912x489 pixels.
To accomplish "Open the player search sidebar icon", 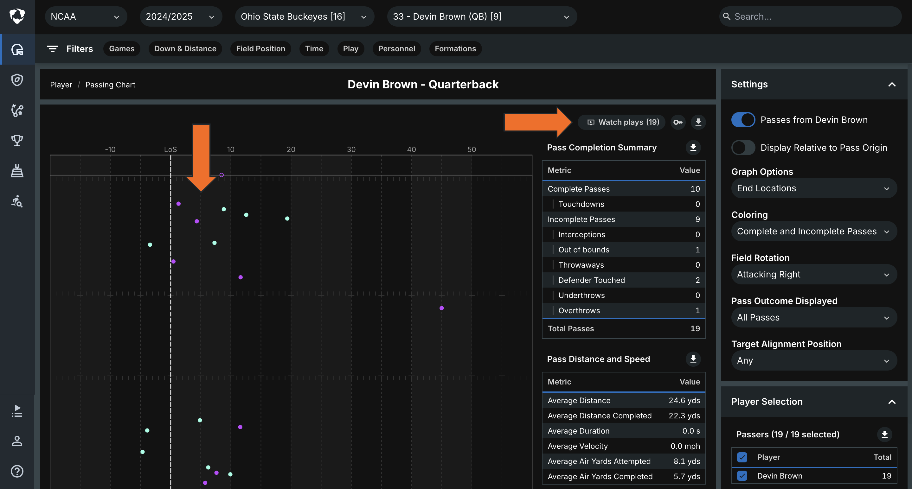I will (17, 201).
